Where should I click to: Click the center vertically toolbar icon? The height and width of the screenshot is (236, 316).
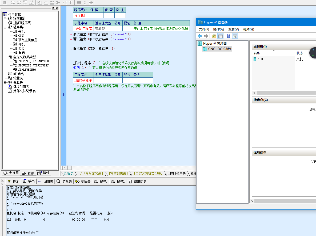[x=46, y=2]
